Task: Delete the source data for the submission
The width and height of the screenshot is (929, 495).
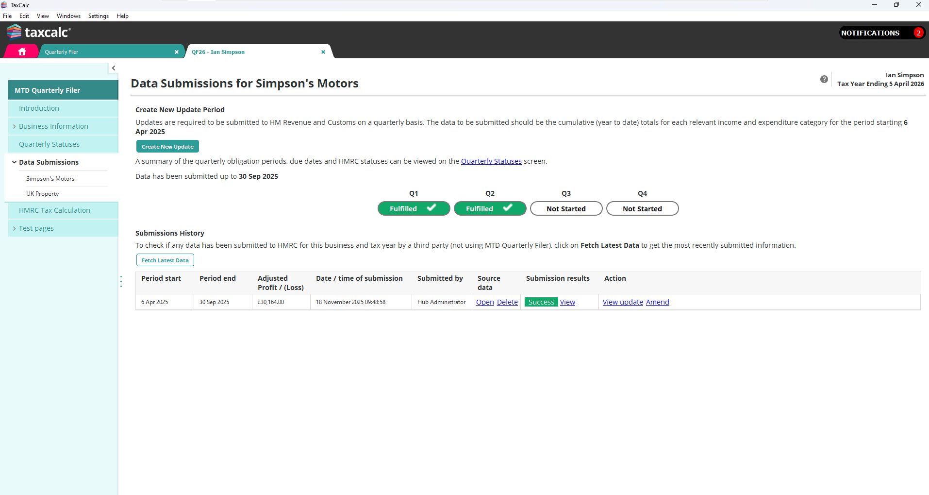Action: pyautogui.click(x=507, y=302)
